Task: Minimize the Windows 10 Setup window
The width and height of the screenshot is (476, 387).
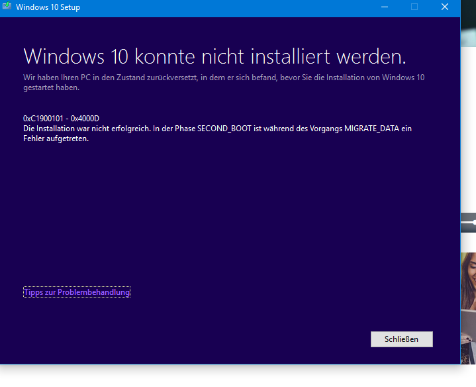Action: point(385,7)
